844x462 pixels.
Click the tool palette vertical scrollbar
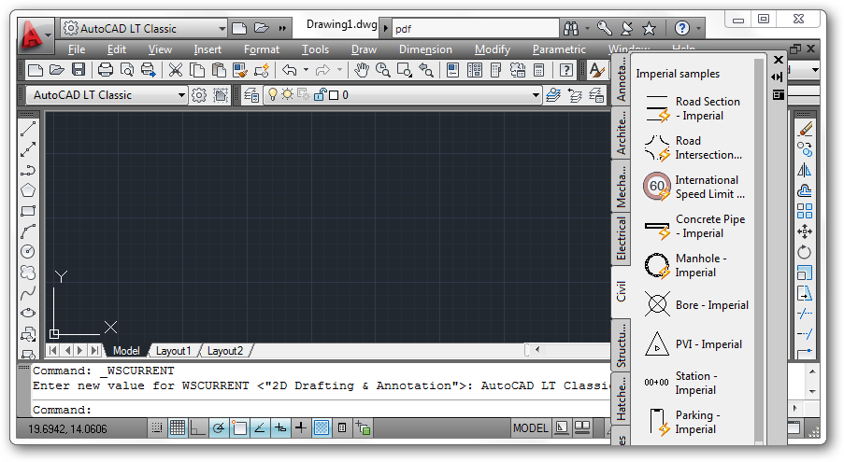[x=759, y=250]
